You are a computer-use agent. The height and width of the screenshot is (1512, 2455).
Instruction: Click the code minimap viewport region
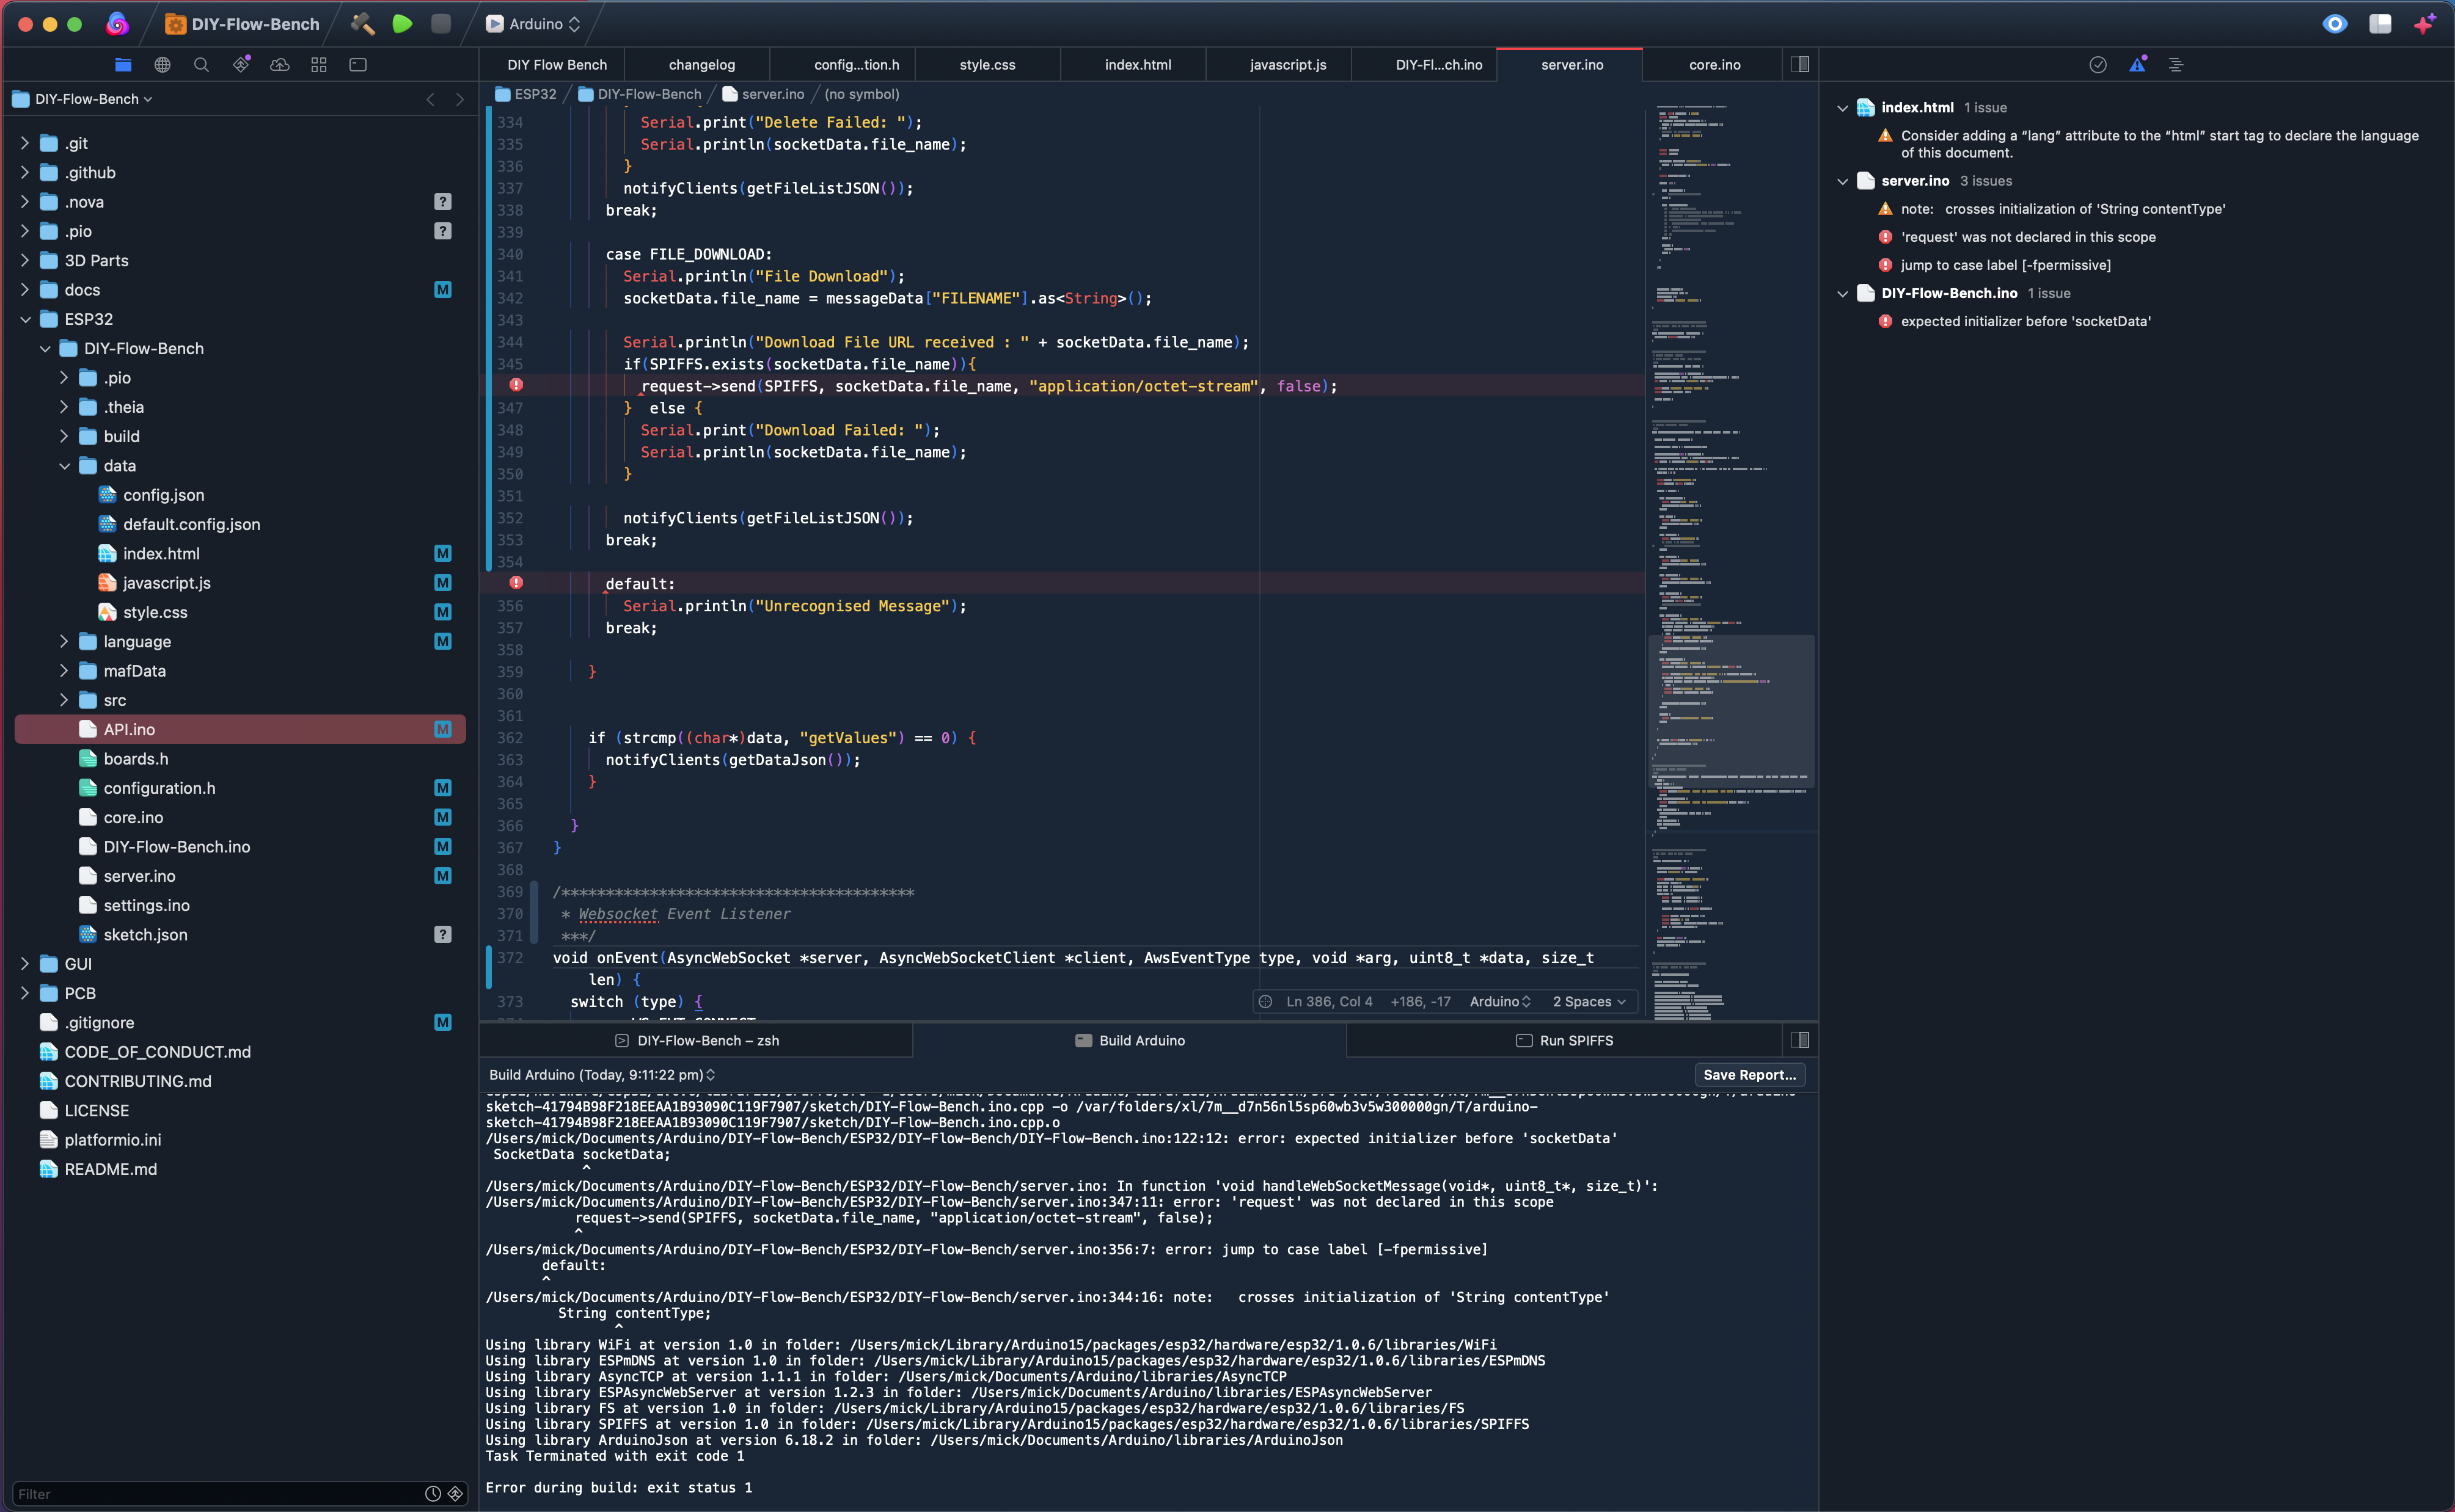[1731, 710]
